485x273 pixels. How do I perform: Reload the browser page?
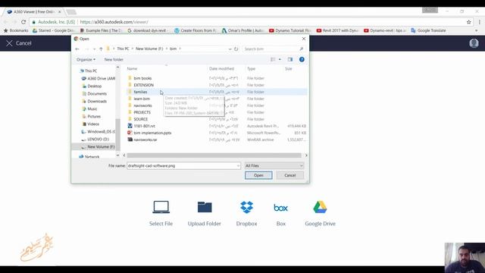coord(23,22)
